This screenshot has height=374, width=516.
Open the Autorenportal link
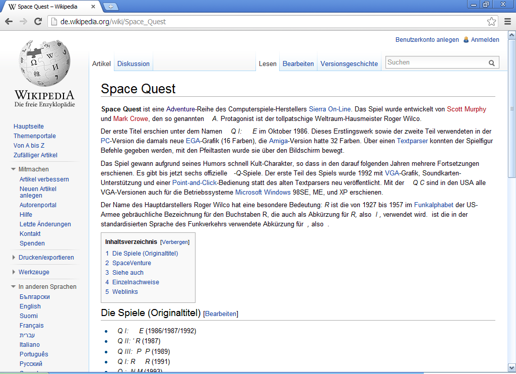(x=38, y=205)
